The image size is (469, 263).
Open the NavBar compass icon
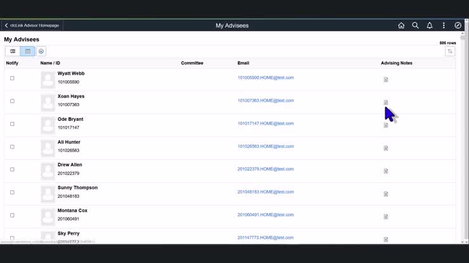tap(458, 26)
